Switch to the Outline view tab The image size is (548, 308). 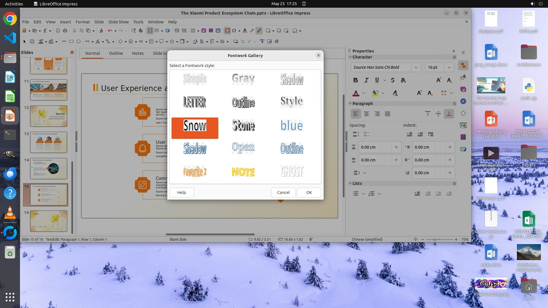(x=116, y=53)
